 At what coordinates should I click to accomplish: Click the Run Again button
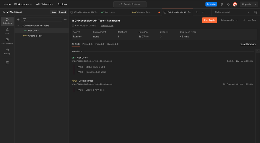point(209,20)
